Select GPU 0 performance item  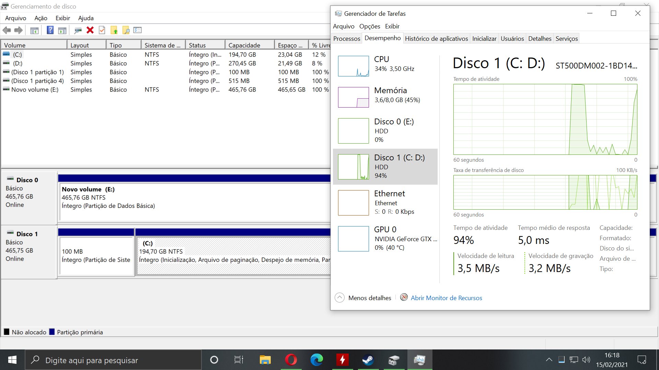[385, 238]
